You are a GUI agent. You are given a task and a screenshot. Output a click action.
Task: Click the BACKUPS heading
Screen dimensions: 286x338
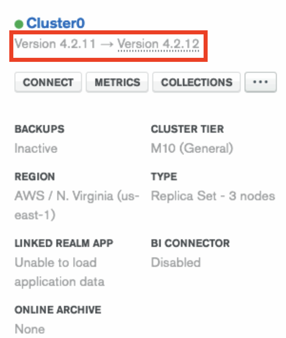(40, 129)
